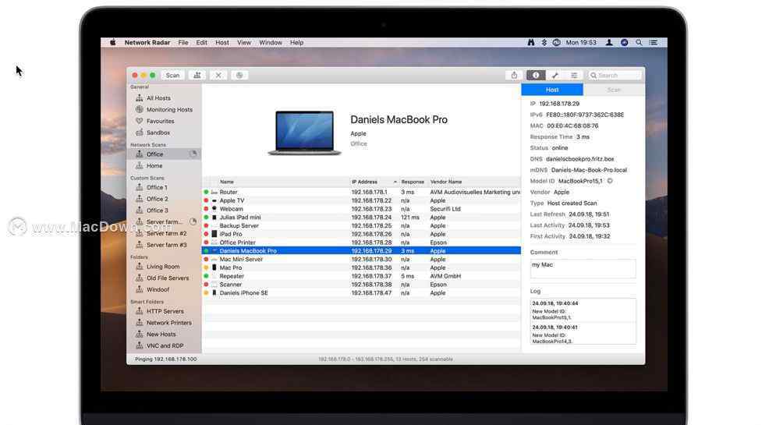Select the Mac Pro row
769x425 pixels.
pyautogui.click(x=361, y=268)
